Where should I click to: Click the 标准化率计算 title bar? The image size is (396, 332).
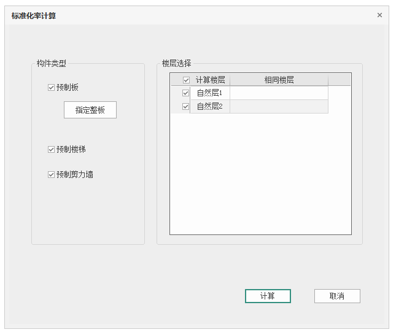184,15
